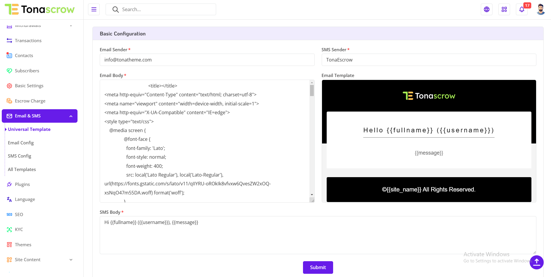The image size is (551, 277).
Task: Open the apps grid icon in header
Action: tap(504, 9)
